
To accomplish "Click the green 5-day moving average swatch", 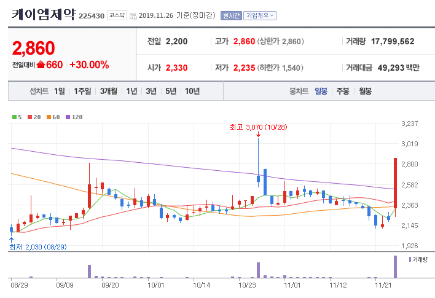I will click(x=14, y=117).
